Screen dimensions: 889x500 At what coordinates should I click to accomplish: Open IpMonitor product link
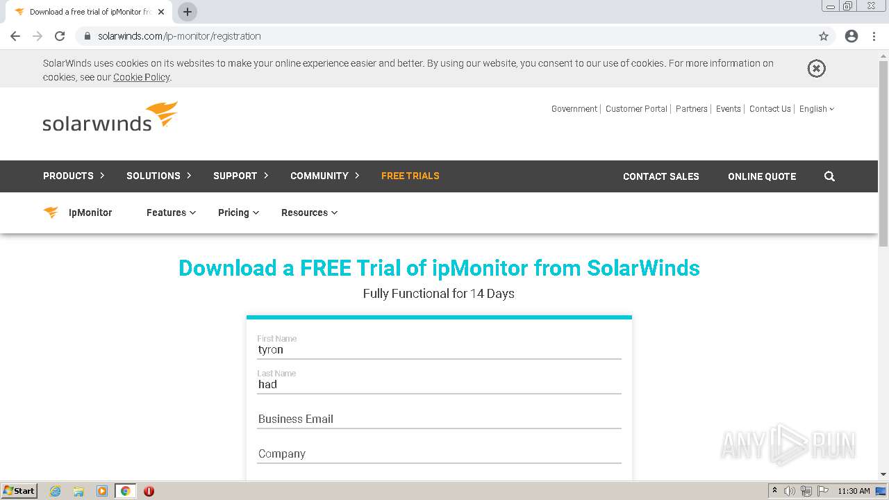(90, 212)
